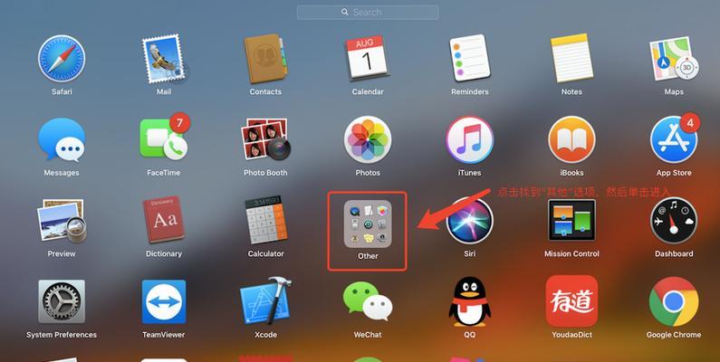Viewport: 720px width, 362px height.
Task: Open the Contacts app
Action: (x=265, y=59)
